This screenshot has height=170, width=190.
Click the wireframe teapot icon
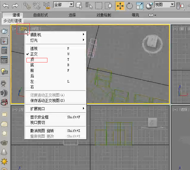coord(4,143)
